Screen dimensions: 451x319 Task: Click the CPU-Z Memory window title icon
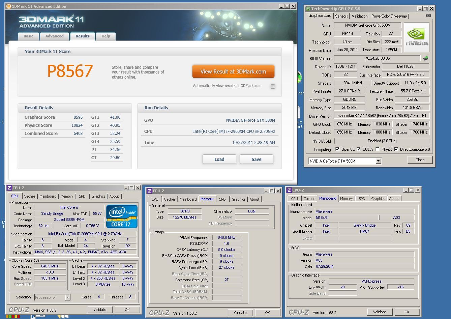pyautogui.click(x=149, y=191)
